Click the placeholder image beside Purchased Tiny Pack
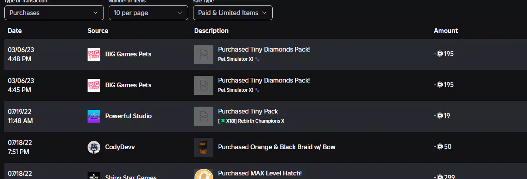527x179 pixels. (x=204, y=116)
